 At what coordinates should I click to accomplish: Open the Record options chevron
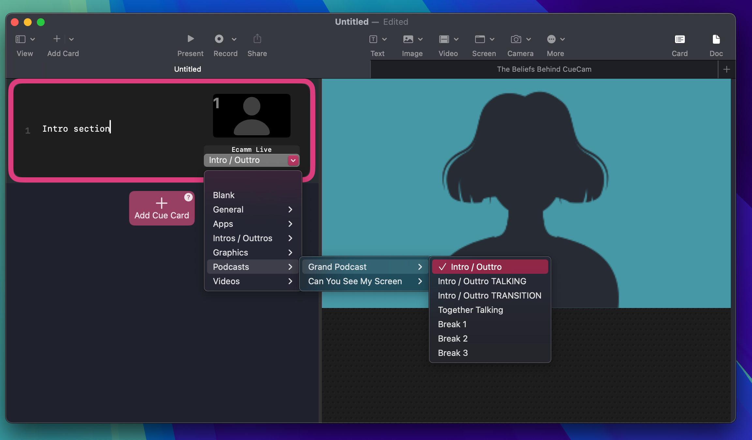pyautogui.click(x=234, y=39)
